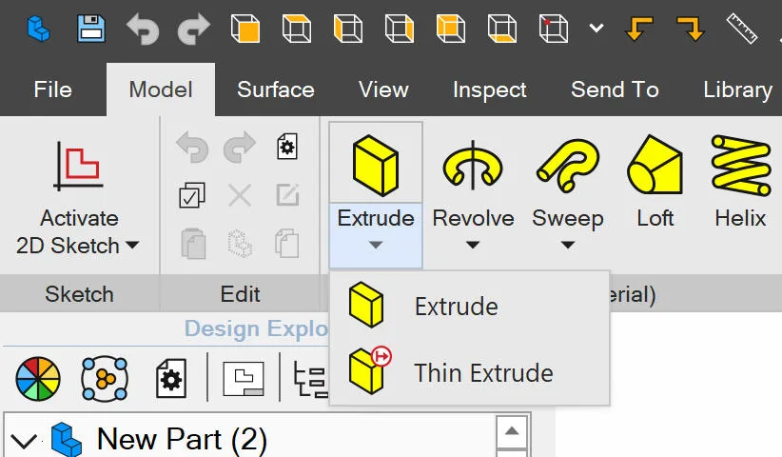The width and height of the screenshot is (782, 457).
Task: Click the tree structure icon in Design Explorer
Action: (x=310, y=379)
